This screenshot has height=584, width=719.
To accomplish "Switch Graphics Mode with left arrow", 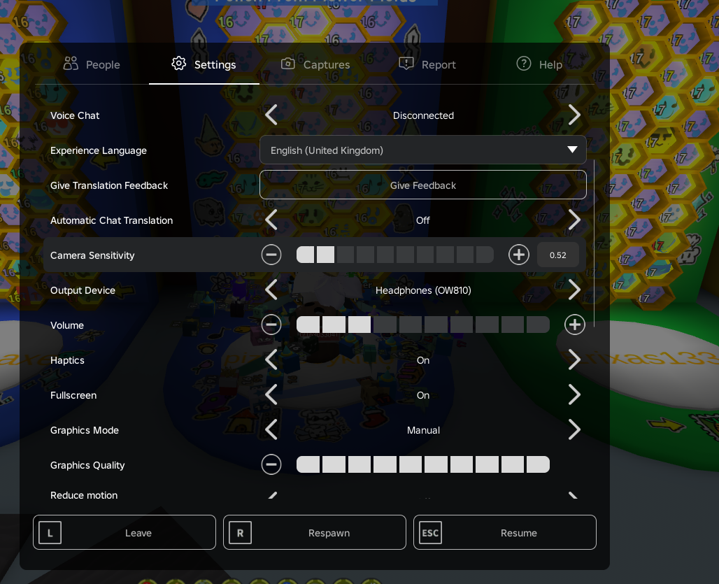I will 271,429.
